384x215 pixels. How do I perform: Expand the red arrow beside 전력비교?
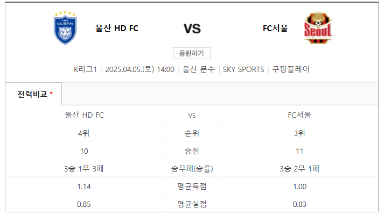click(51, 93)
